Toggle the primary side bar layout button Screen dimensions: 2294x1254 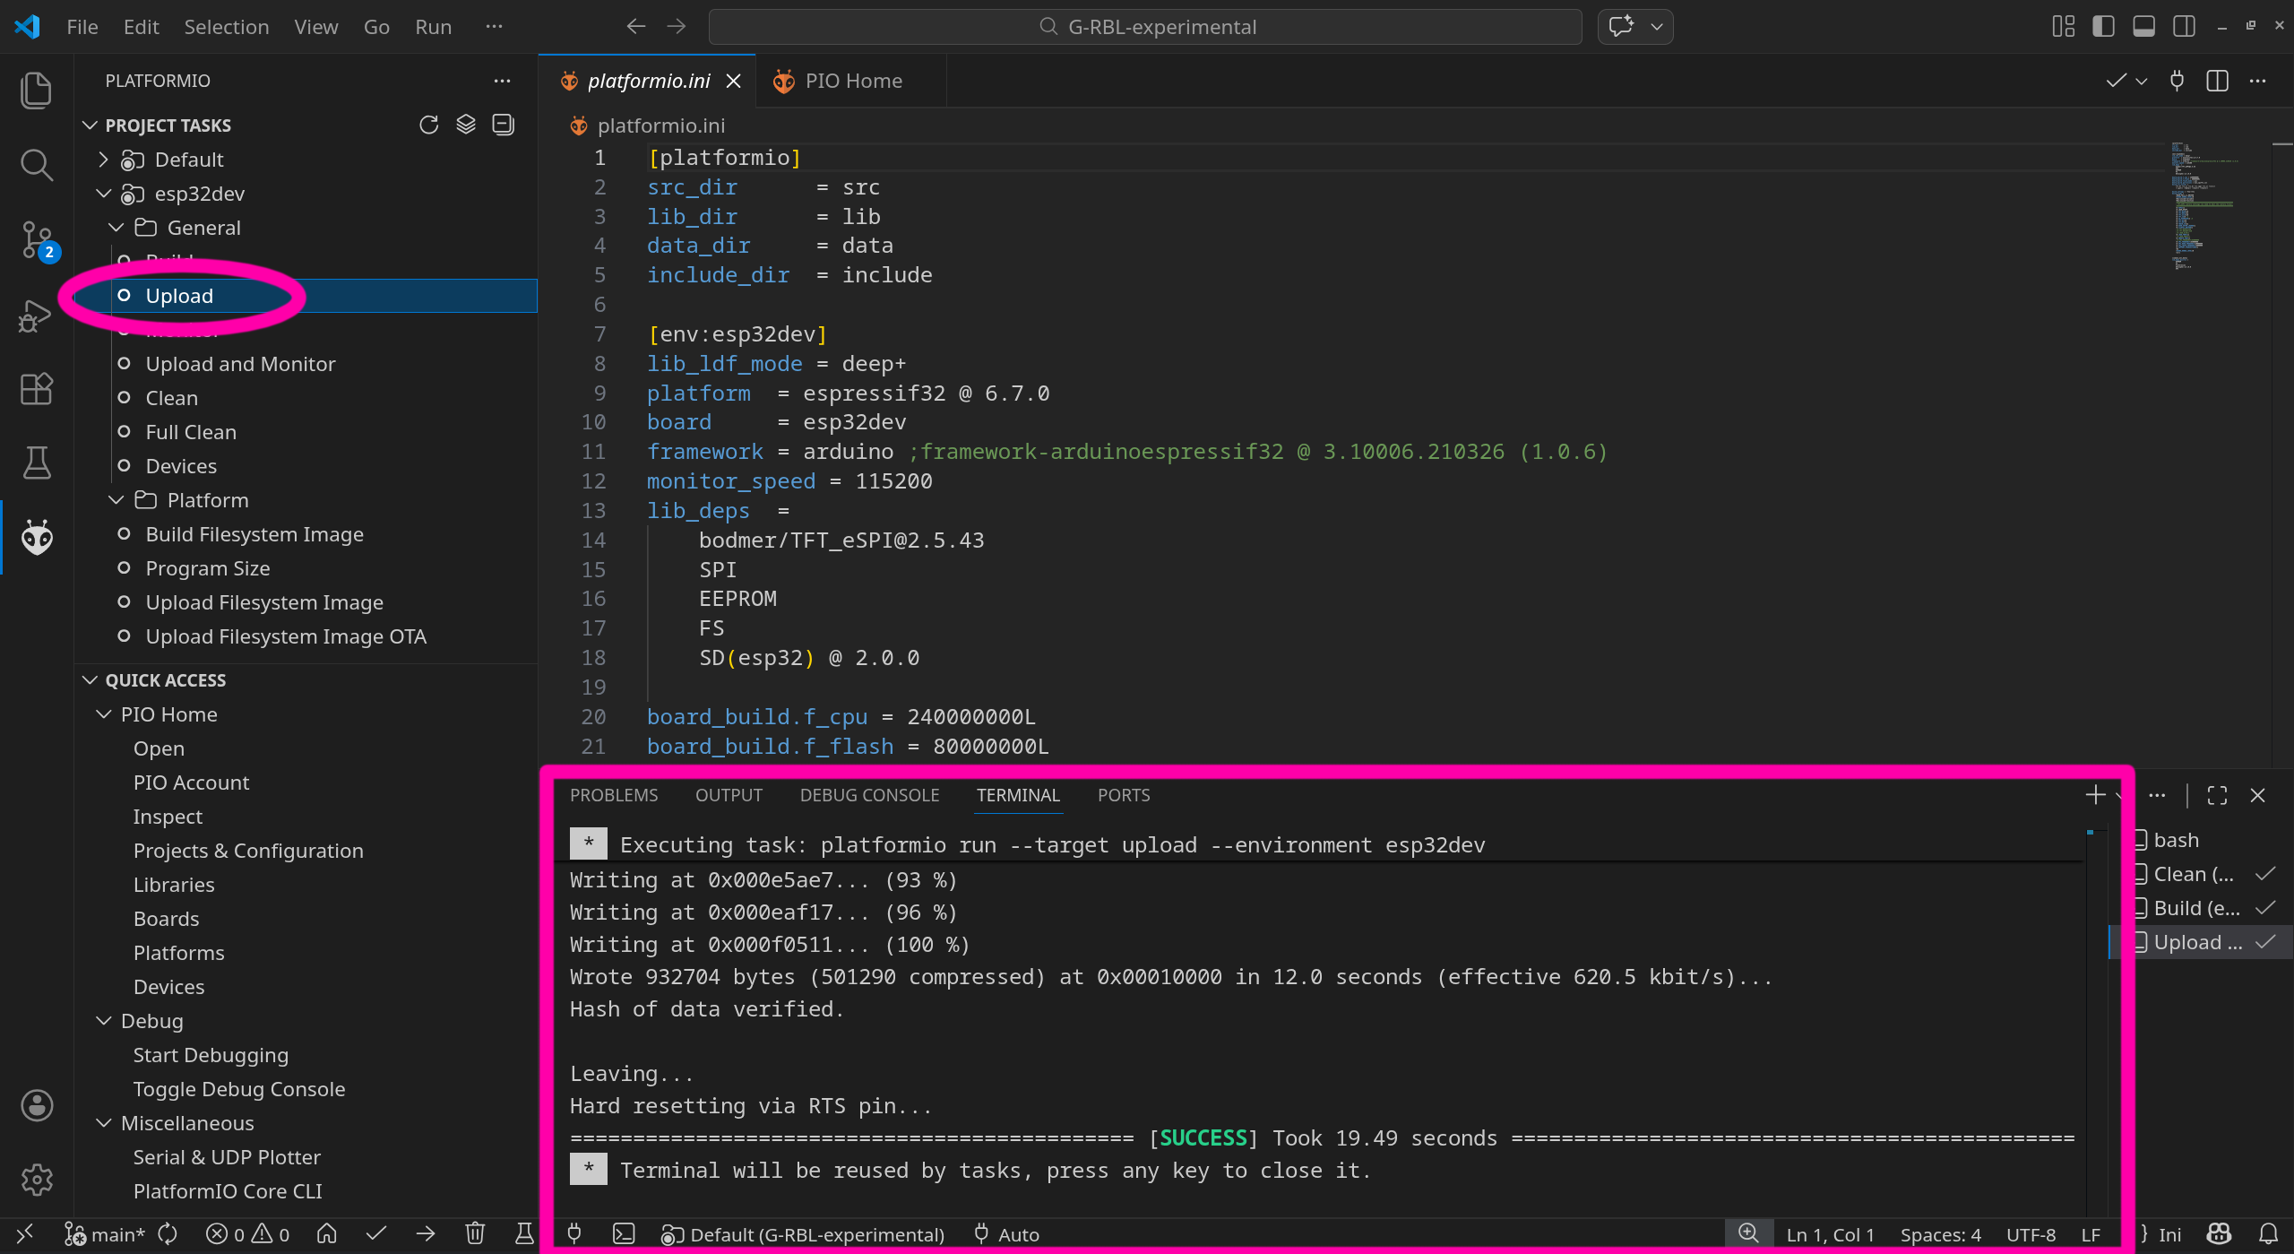2103,27
